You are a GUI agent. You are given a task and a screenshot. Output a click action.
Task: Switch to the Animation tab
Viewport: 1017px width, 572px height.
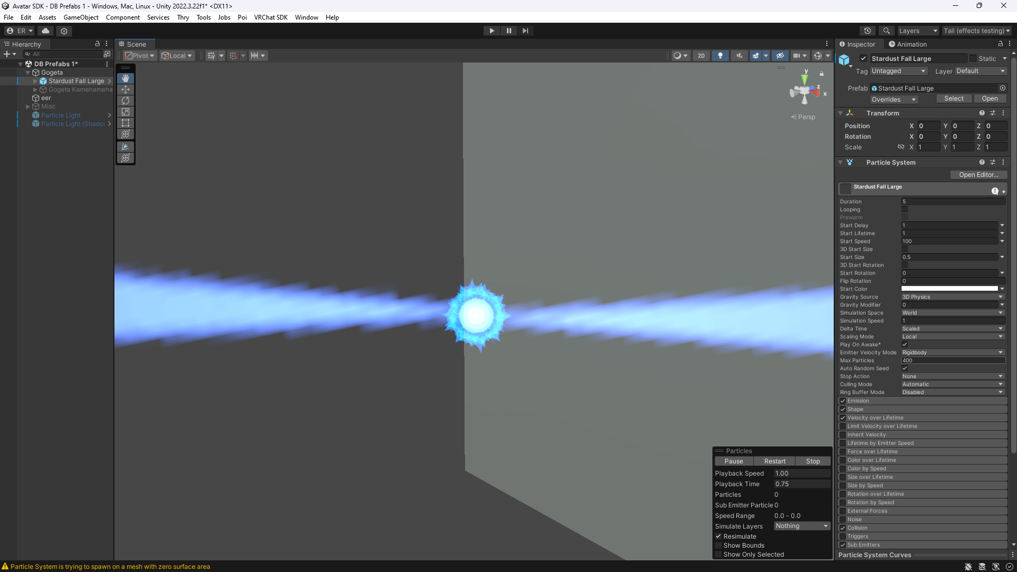[908, 44]
